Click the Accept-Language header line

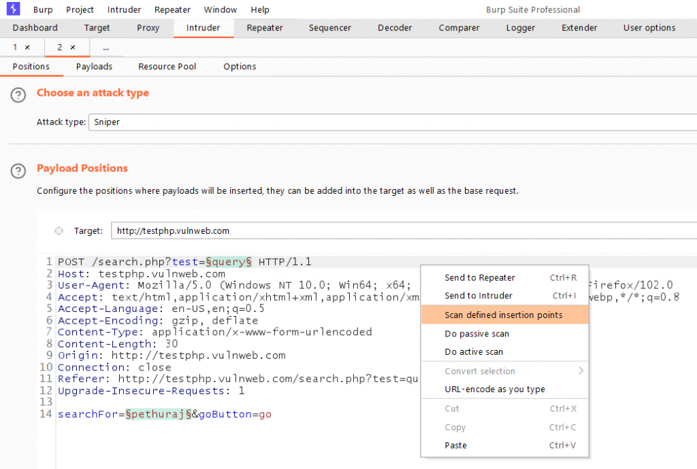click(161, 309)
